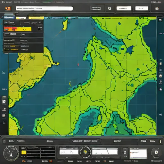This screenshot has height=164, width=164.
Task: Select the blue tab above the overlay panel
Action: pos(9,18)
